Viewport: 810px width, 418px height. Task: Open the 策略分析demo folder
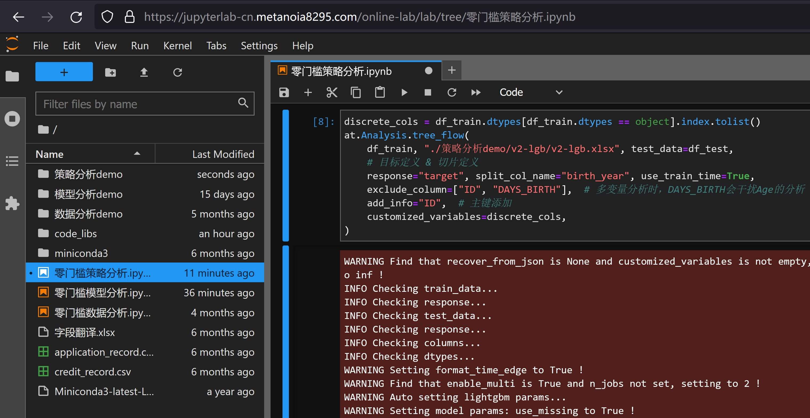pyautogui.click(x=88, y=174)
